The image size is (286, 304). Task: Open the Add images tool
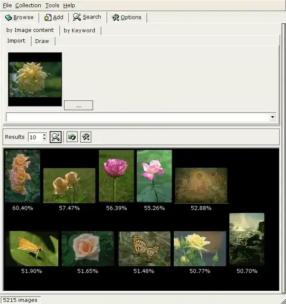coord(54,18)
